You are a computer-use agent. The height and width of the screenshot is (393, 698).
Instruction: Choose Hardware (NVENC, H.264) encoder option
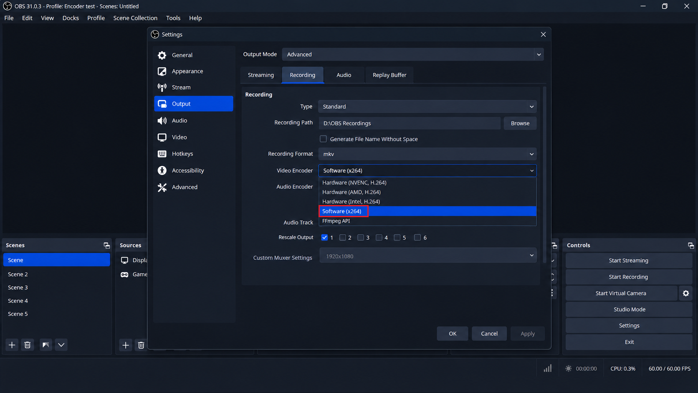pyautogui.click(x=427, y=183)
